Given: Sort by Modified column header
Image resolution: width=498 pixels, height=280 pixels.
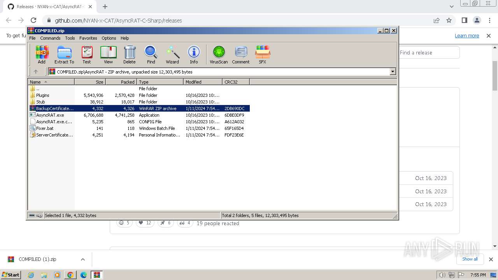Looking at the screenshot, I should (x=203, y=82).
